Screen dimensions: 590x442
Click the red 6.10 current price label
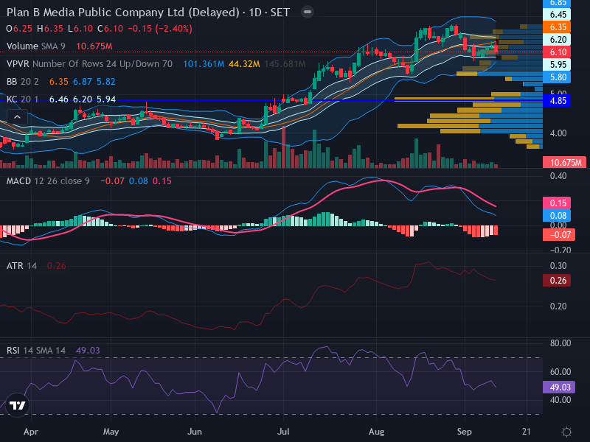click(x=557, y=52)
